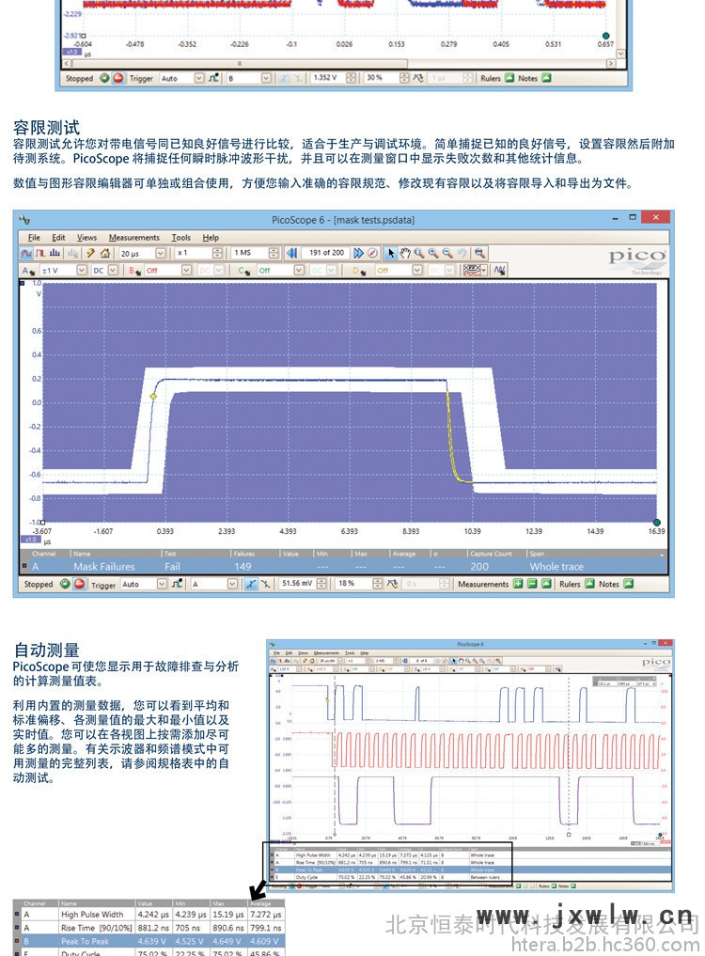Open the buffer navigator compass icon
Viewport: 705px width, 956px height.
[x=372, y=253]
